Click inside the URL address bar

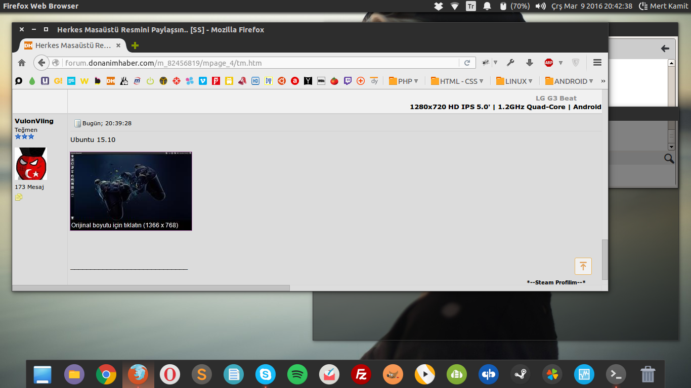[x=261, y=63]
